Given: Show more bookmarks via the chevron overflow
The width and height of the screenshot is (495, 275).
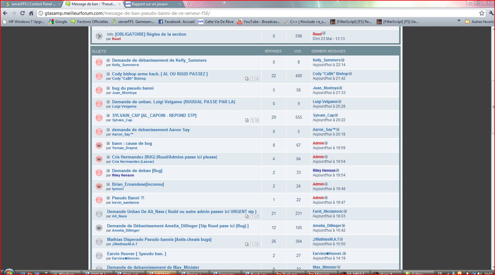Looking at the screenshot, I should (459, 21).
